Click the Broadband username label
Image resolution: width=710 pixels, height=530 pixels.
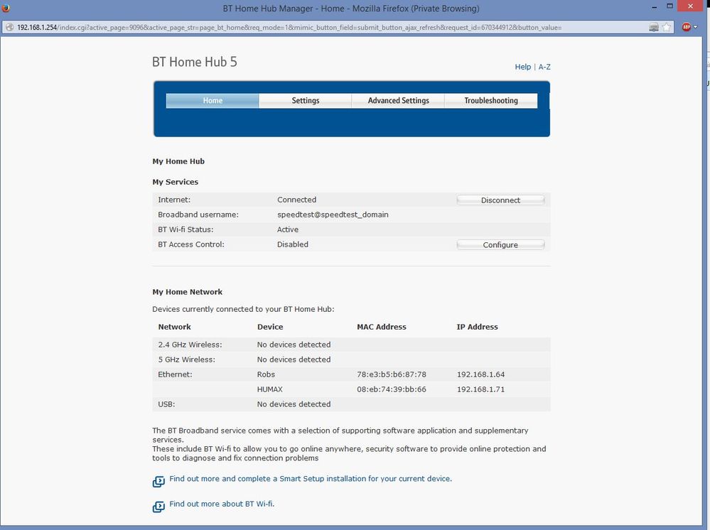click(x=198, y=215)
